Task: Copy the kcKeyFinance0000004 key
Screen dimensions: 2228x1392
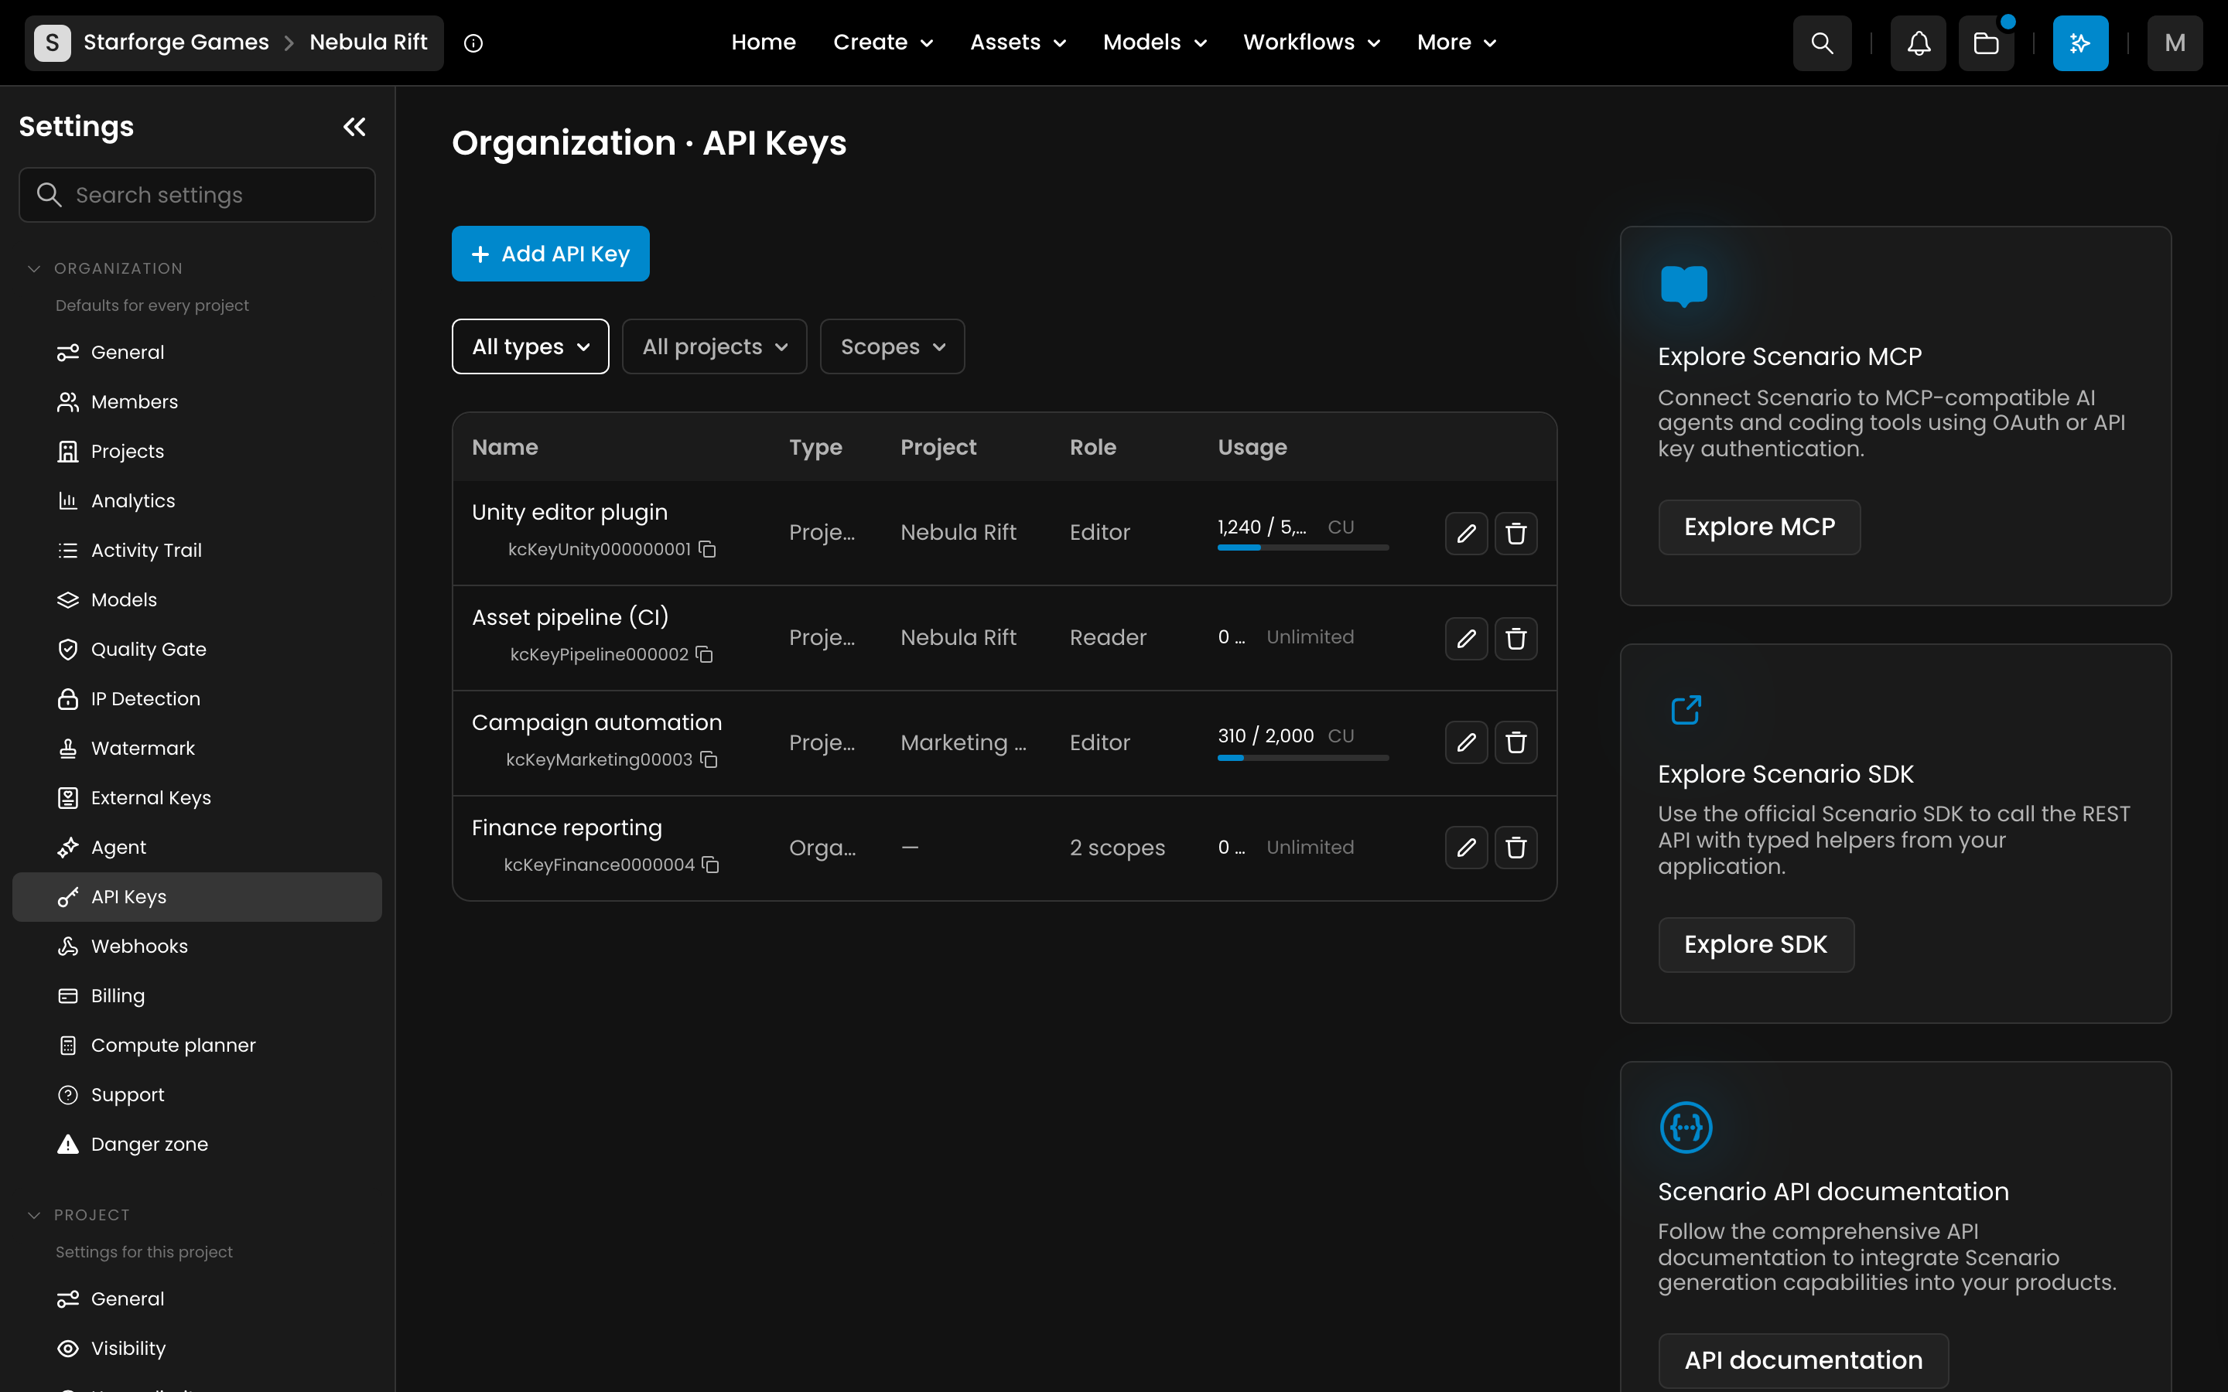Action: coord(711,865)
